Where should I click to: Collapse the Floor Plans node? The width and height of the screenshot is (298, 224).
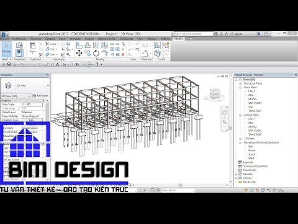click(x=240, y=88)
